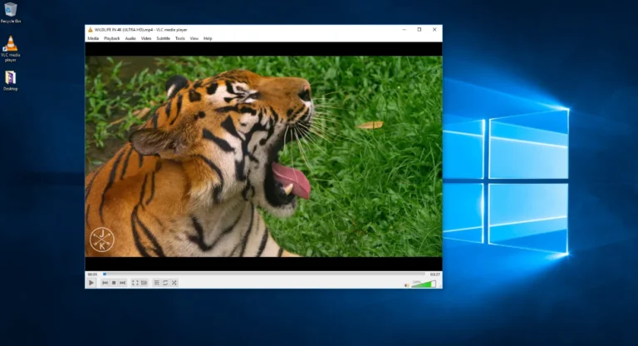Start playback with the Play button
638x346 pixels.
tap(91, 283)
